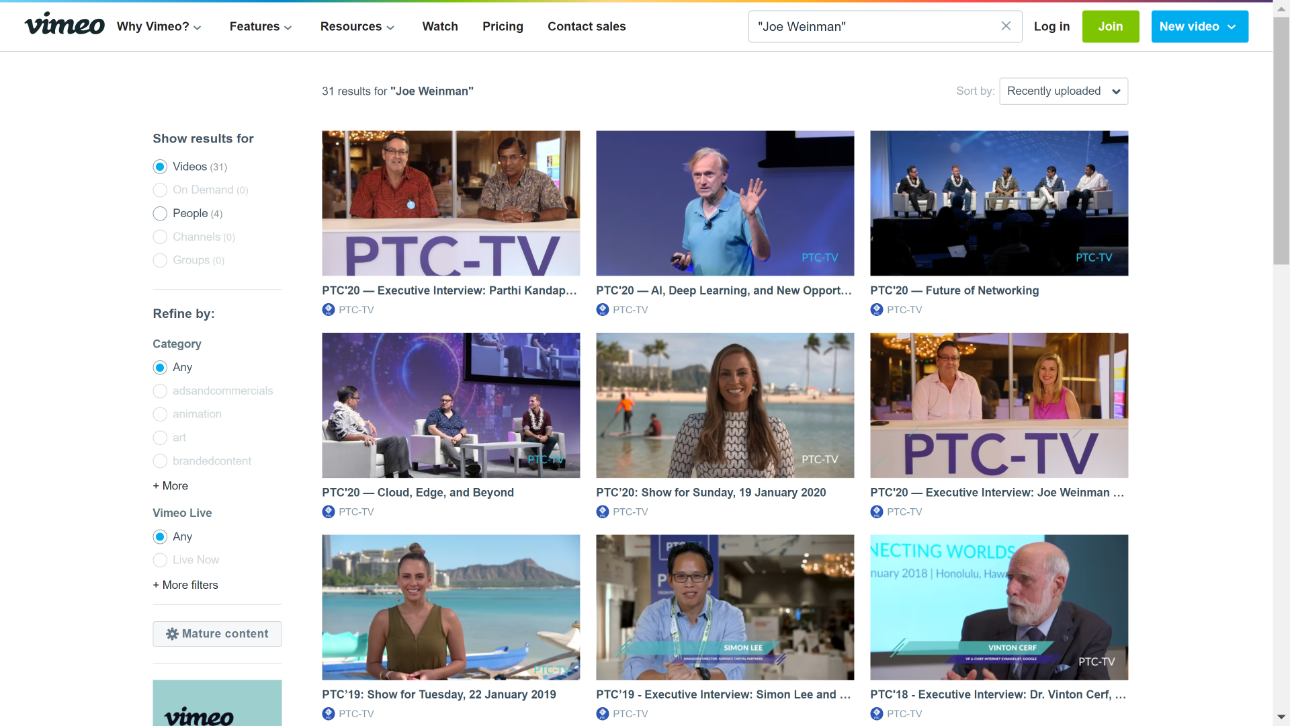Open the Show for Sunday video thumbnail
Image resolution: width=1290 pixels, height=726 pixels.
(725, 405)
